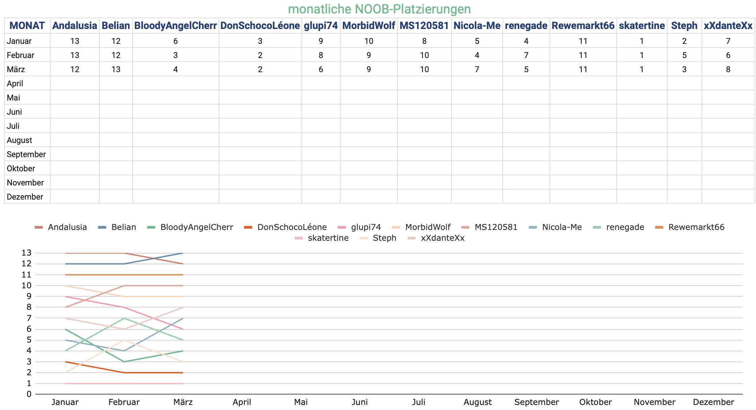
Task: Toggle the Andalusia legend entry
Action: tap(61, 227)
